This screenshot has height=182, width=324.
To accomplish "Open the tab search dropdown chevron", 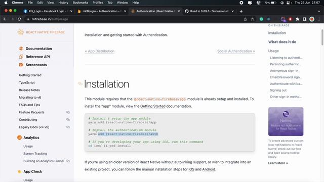I will click(319, 11).
